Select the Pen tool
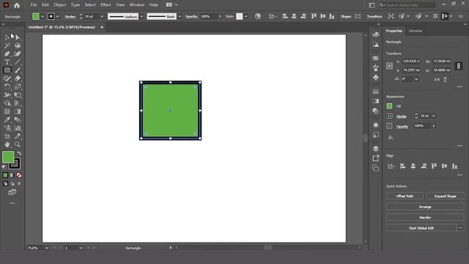The image size is (469, 264). (x=7, y=54)
